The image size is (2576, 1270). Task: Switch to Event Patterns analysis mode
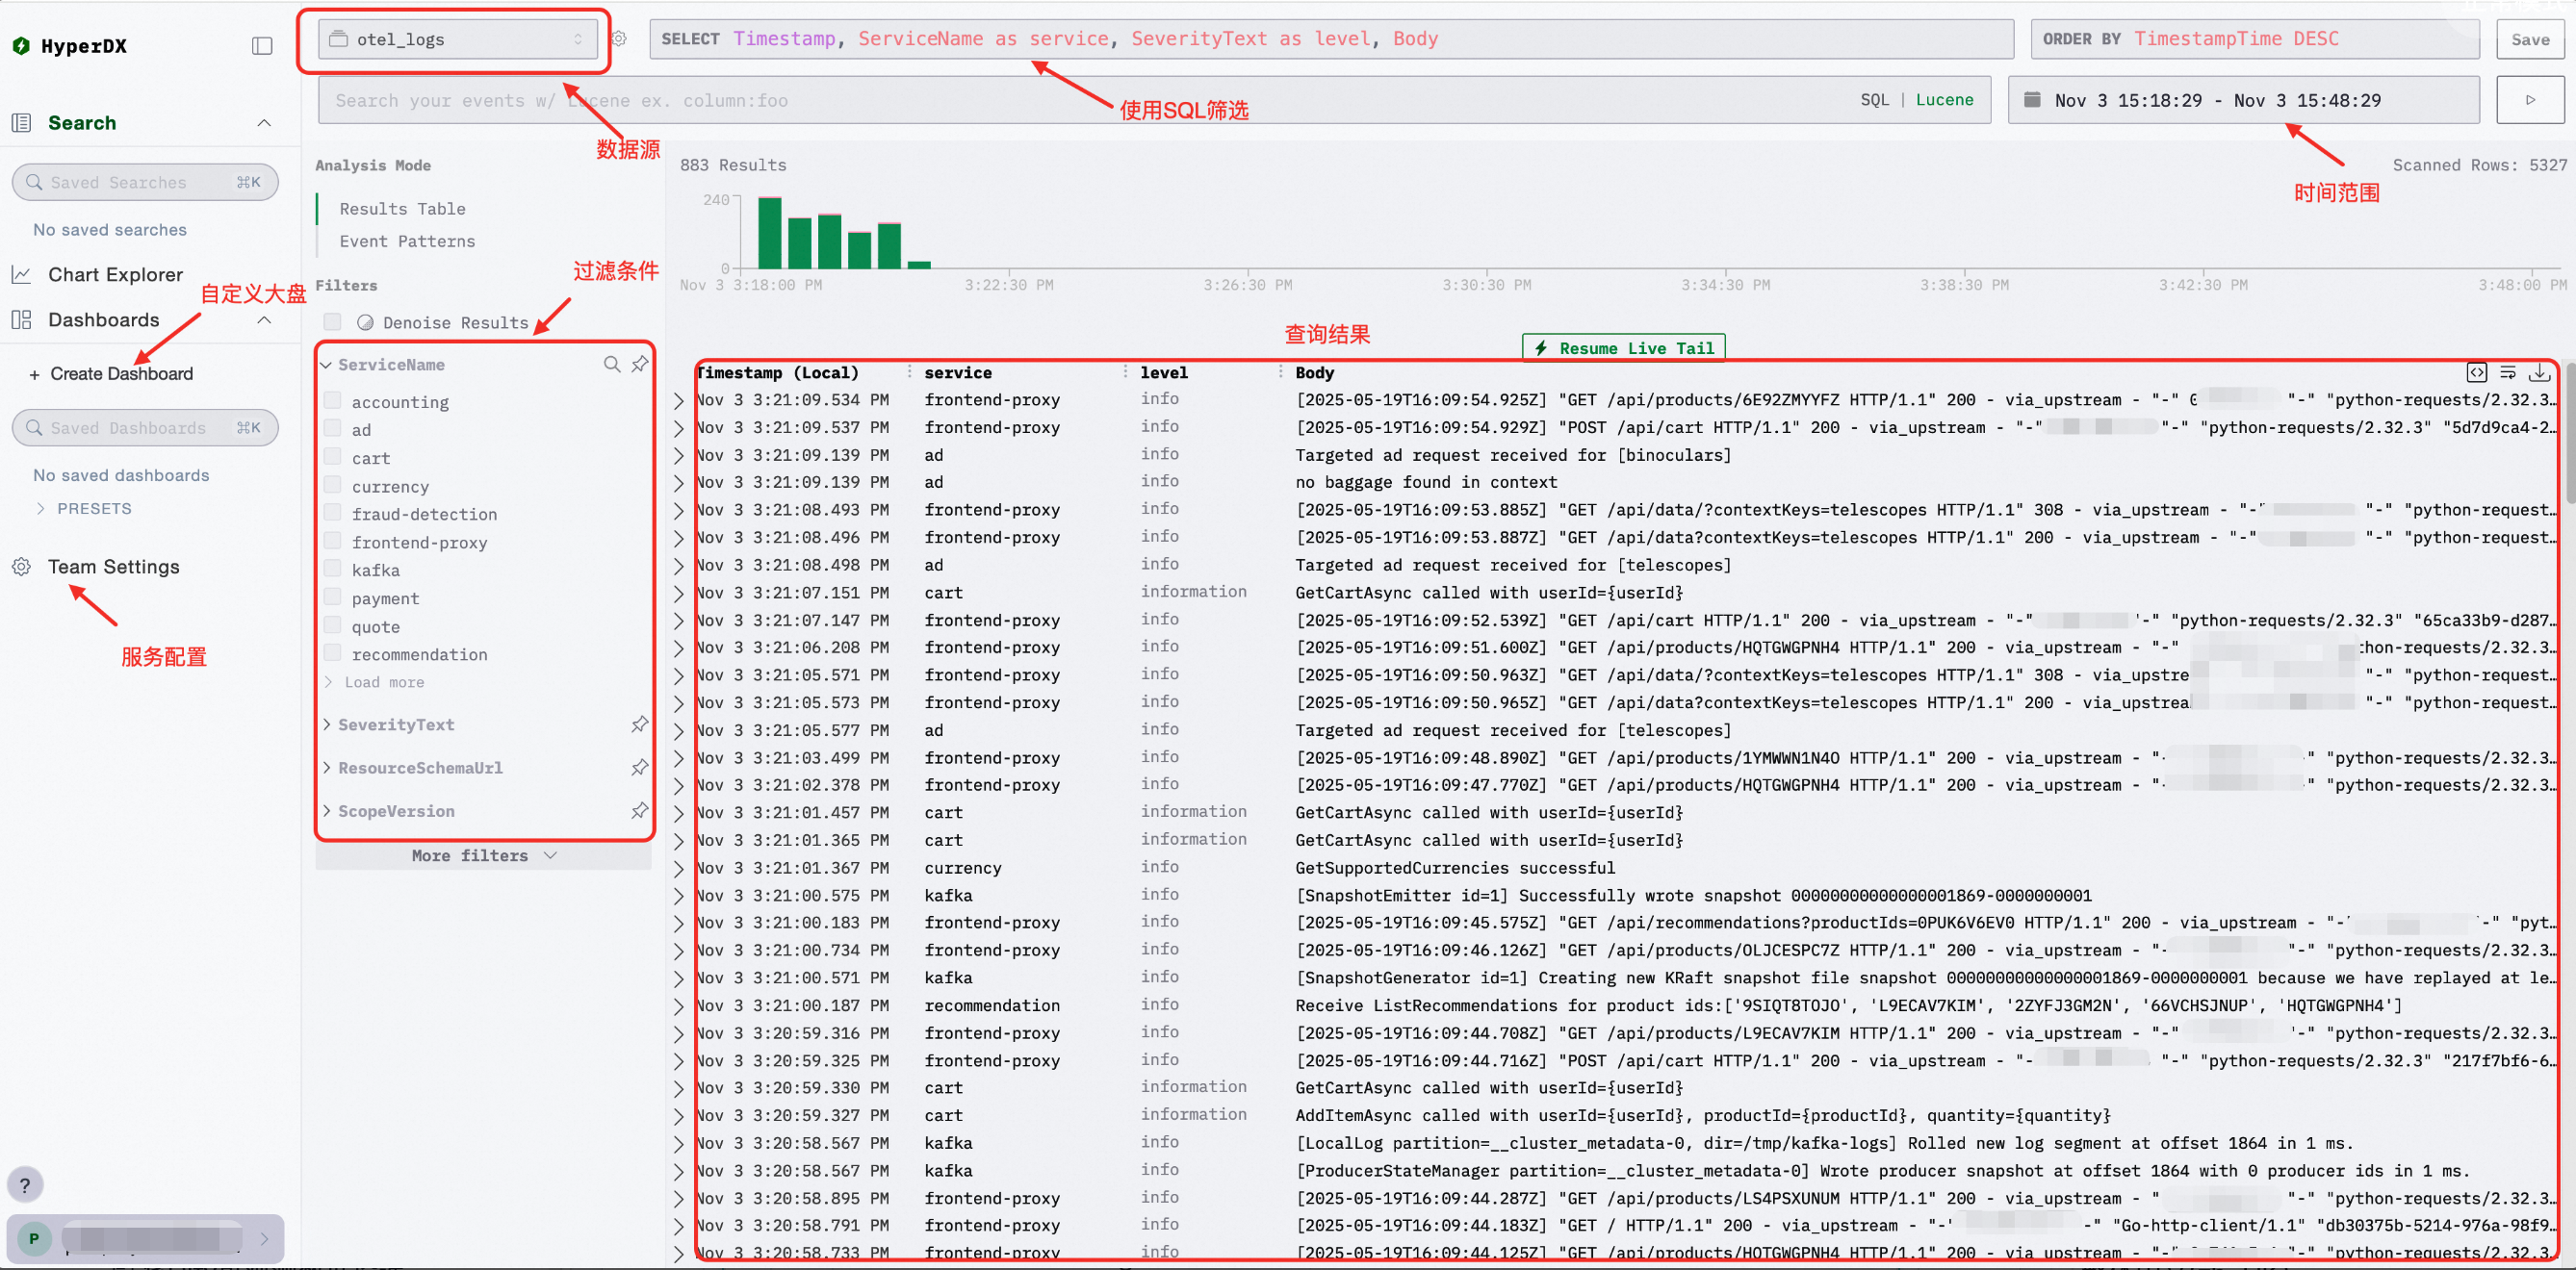click(407, 241)
